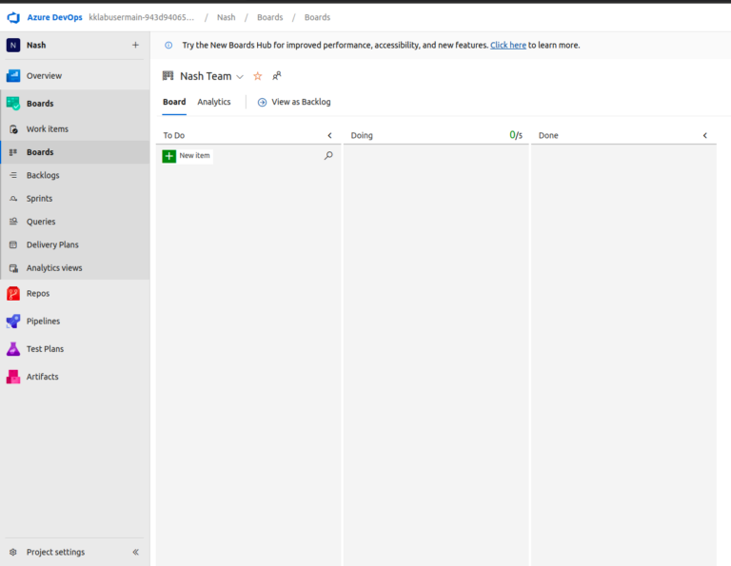Click the New item label
This screenshot has width=731, height=566.
(194, 156)
